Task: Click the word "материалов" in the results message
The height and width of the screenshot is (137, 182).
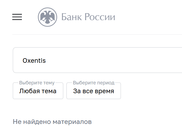Action: coord(72,122)
